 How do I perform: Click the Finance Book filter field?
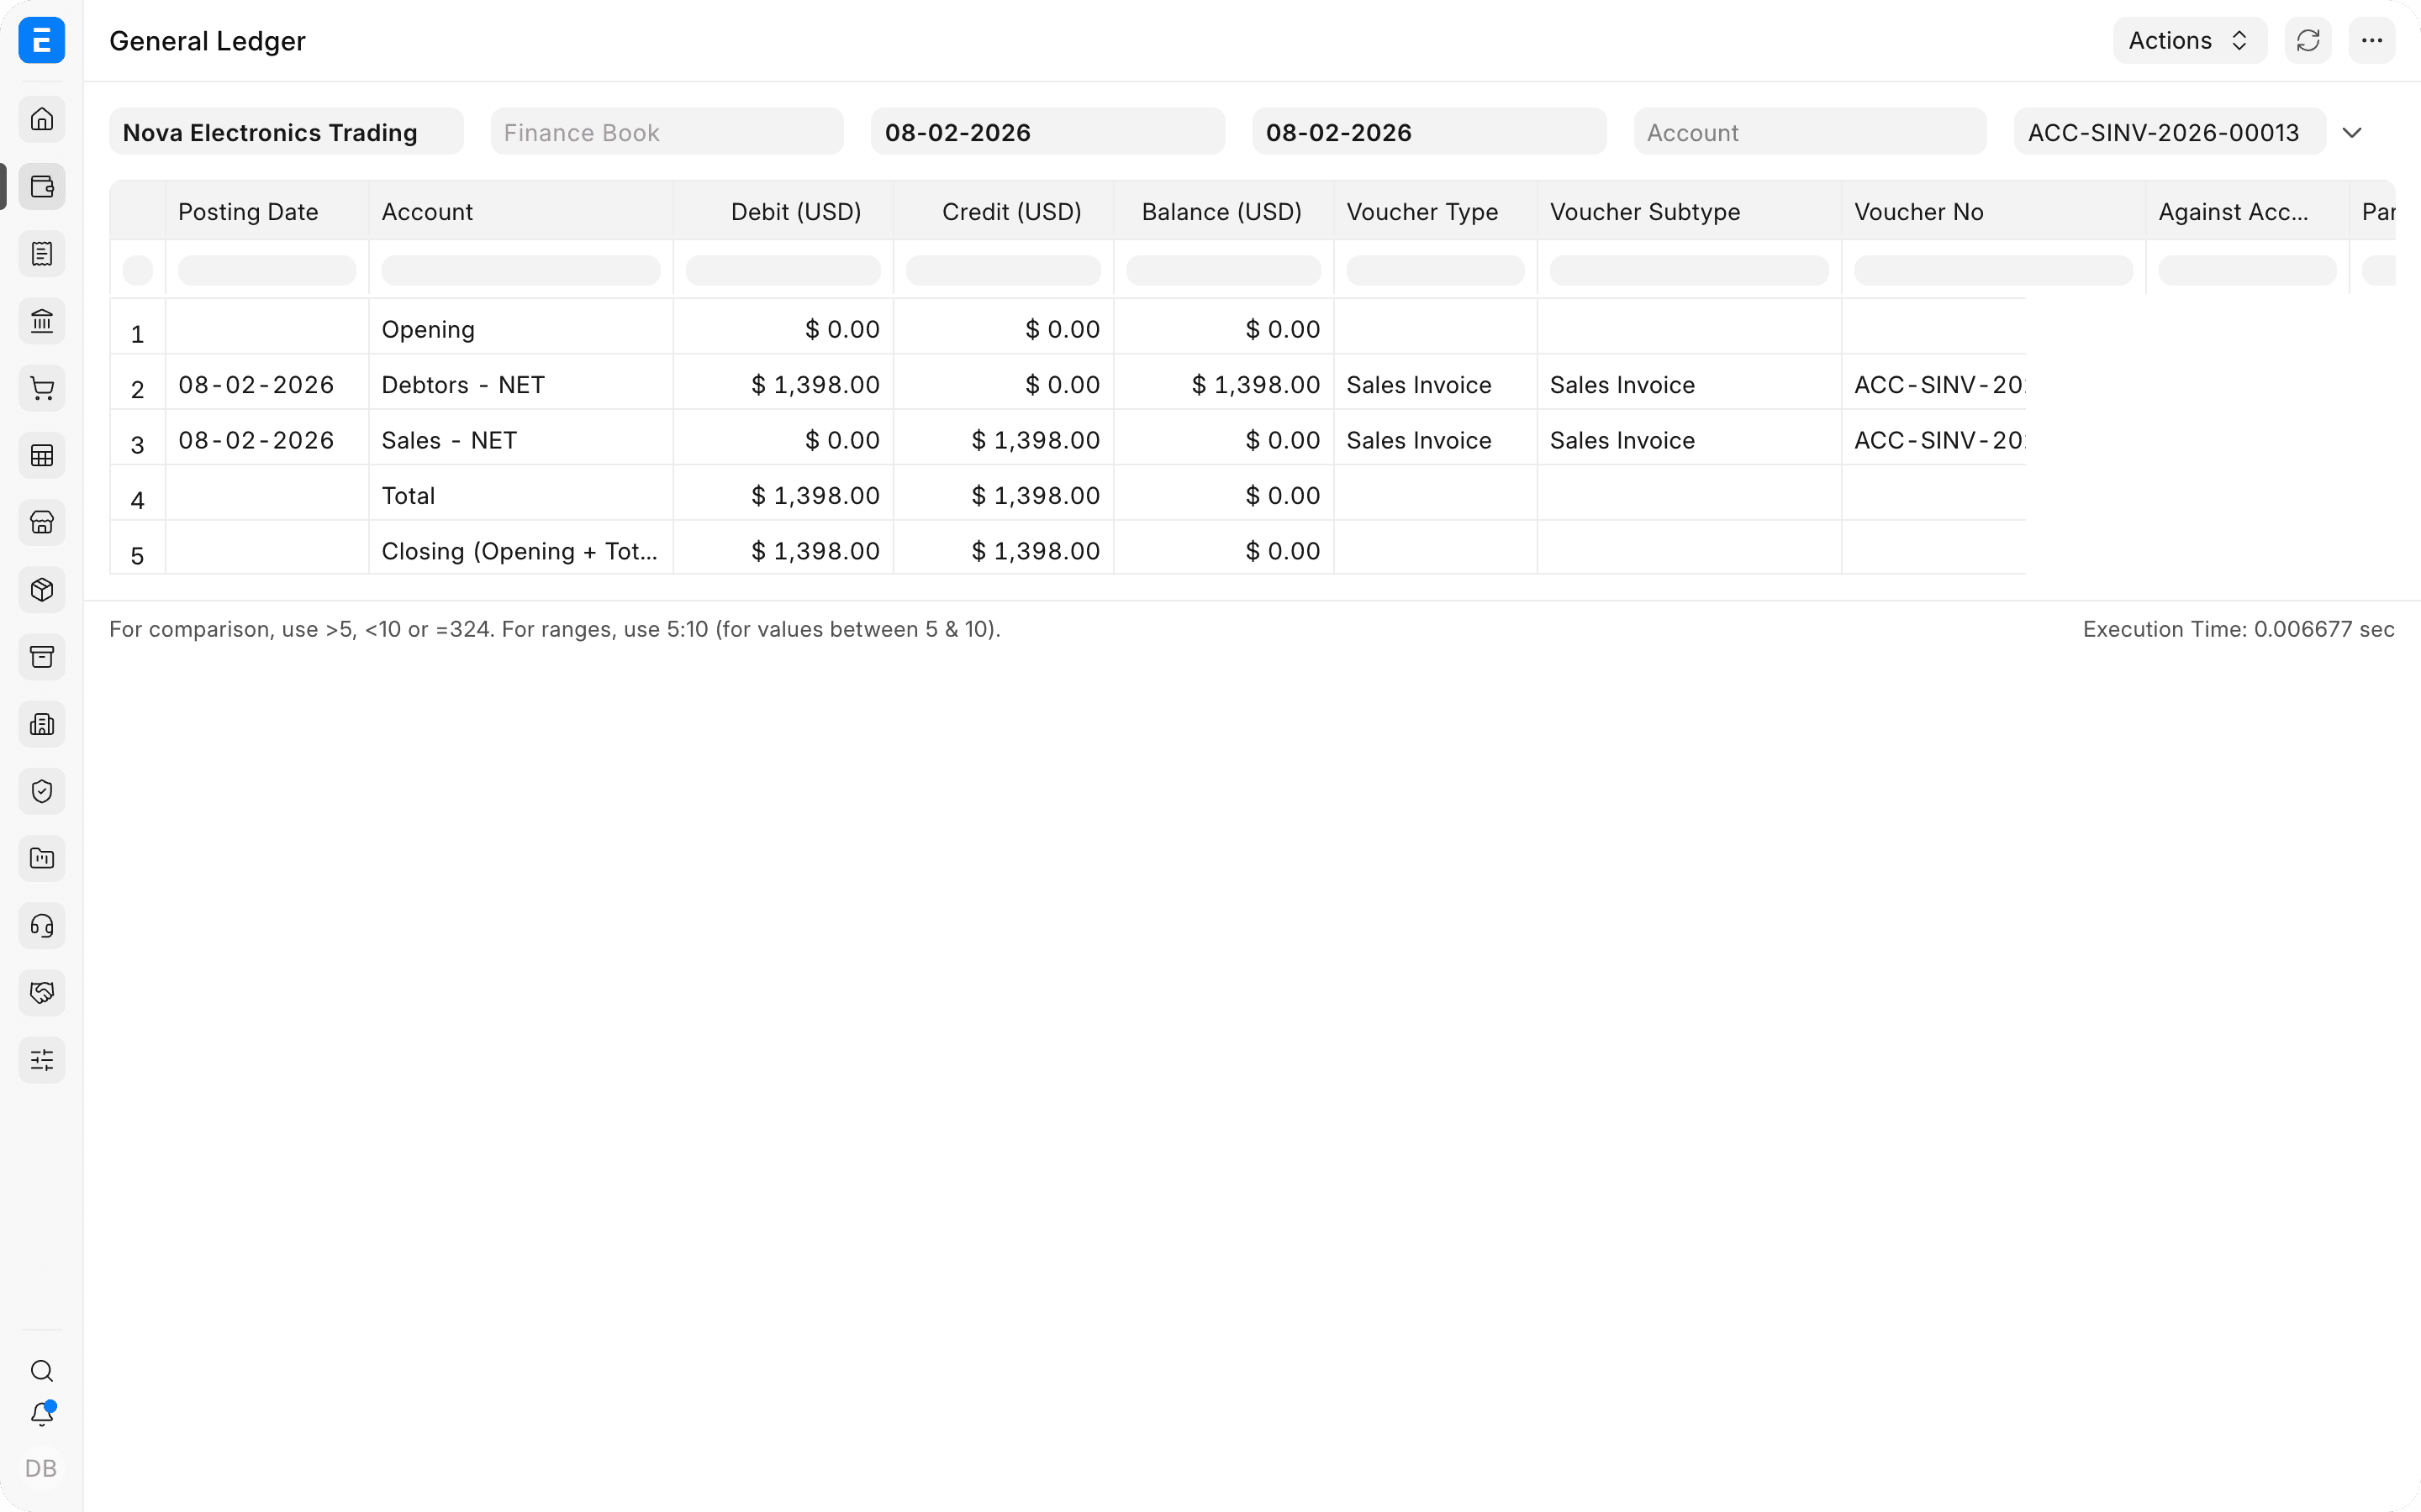(667, 132)
